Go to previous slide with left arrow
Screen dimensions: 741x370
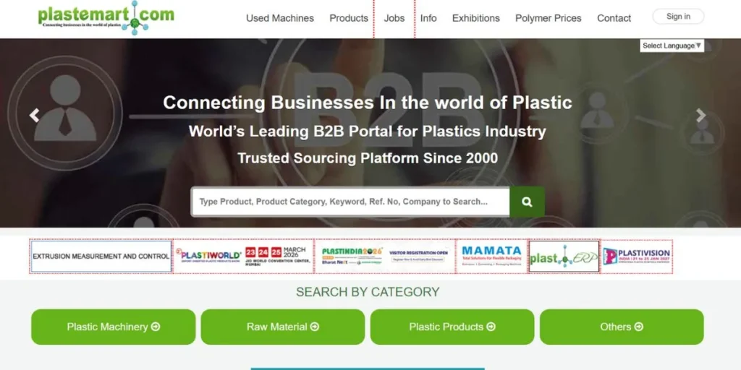[x=34, y=115]
